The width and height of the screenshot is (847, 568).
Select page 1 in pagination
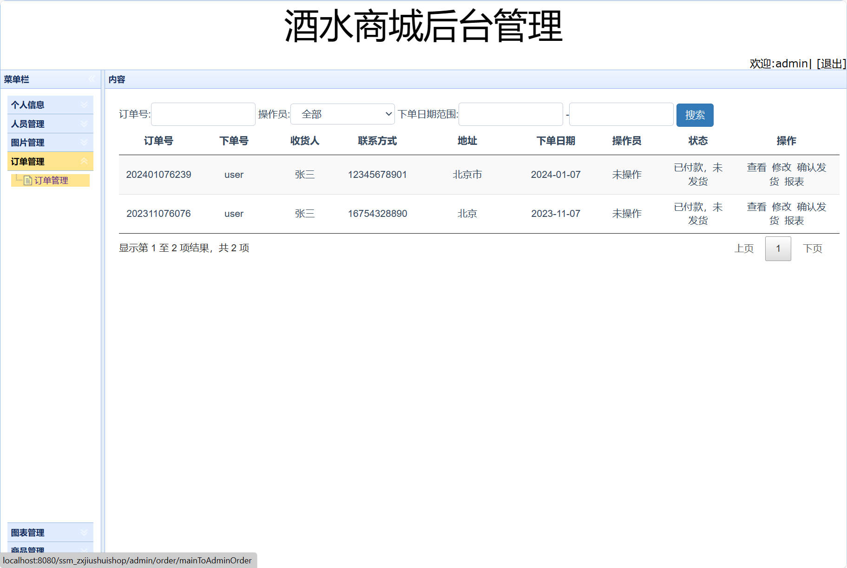coord(778,248)
